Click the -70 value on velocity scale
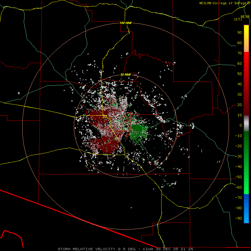251x251 pixels. [x=238, y=198]
